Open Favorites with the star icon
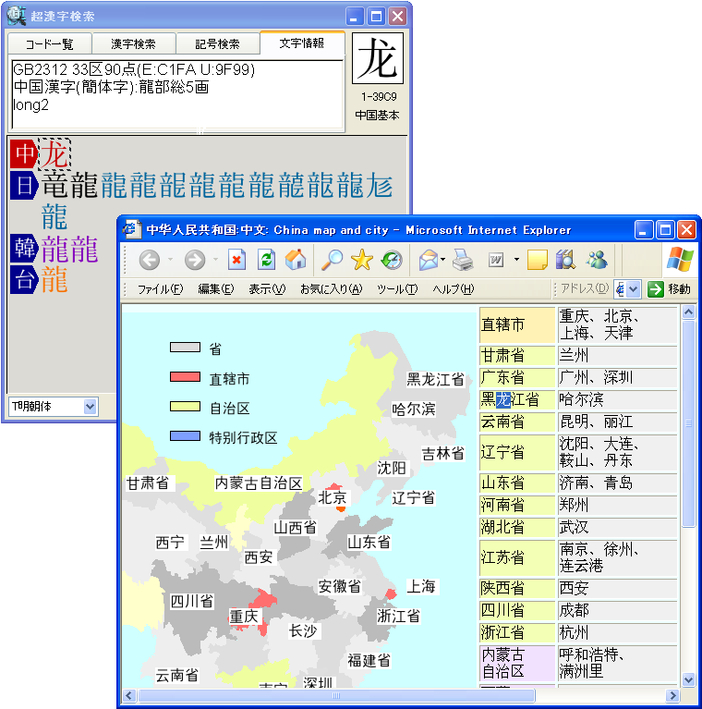The height and width of the screenshot is (709, 702). click(x=361, y=260)
